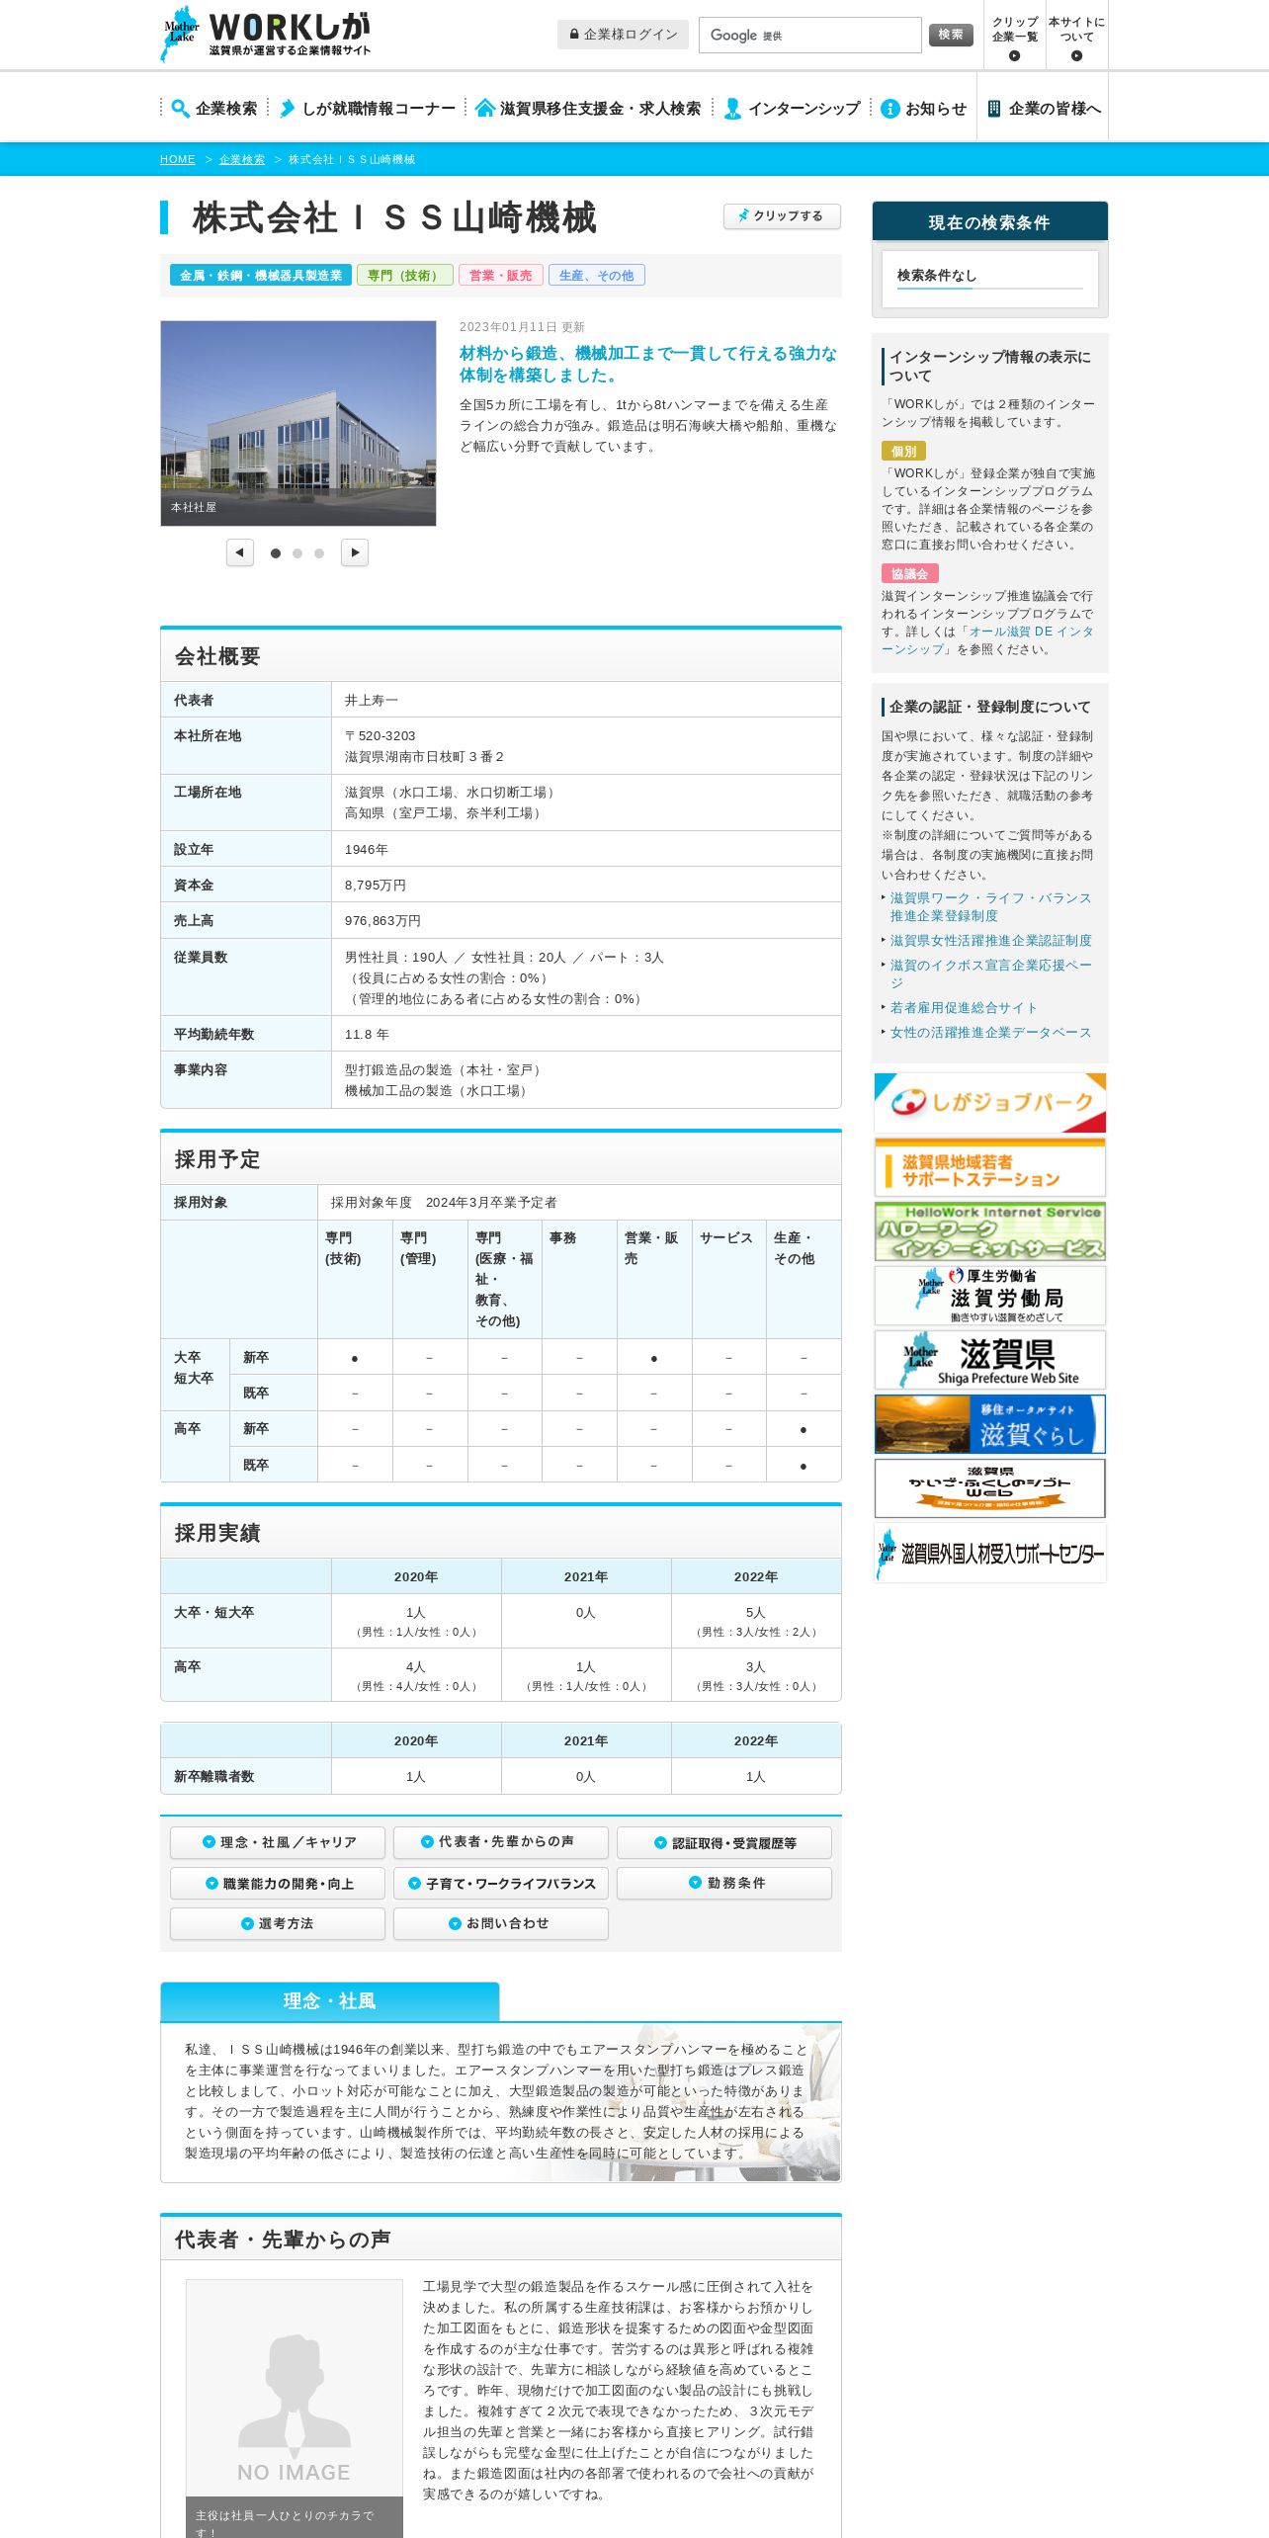Select 滋賀県移住支援金・求人検索 navigation item
Image resolution: width=1269 pixels, height=2538 pixels.
[589, 109]
